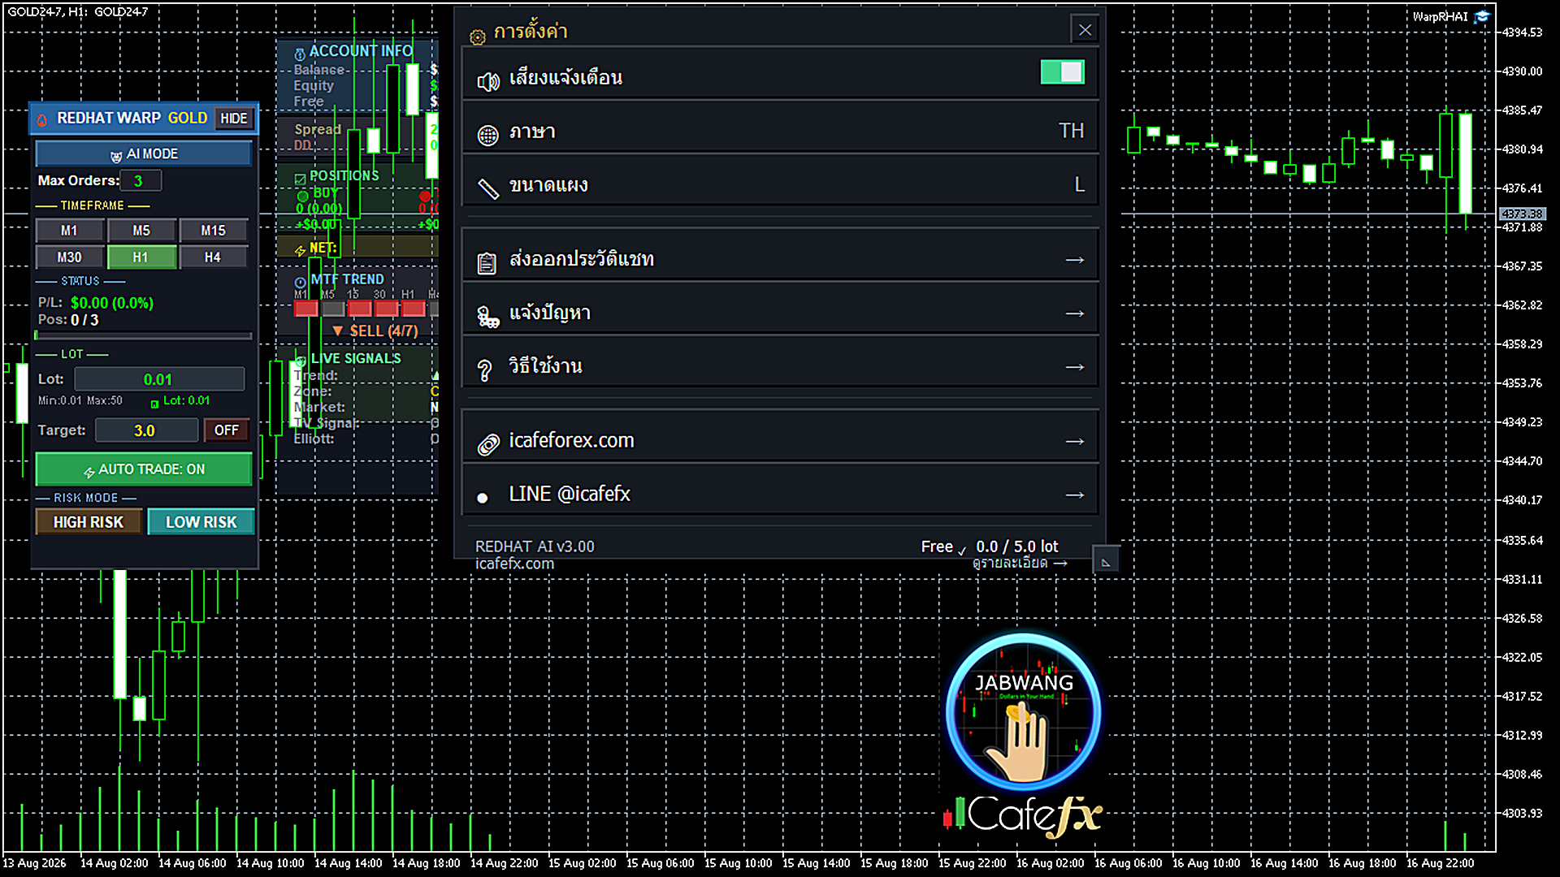
Task: Click the Lot size input field
Action: [x=159, y=379]
